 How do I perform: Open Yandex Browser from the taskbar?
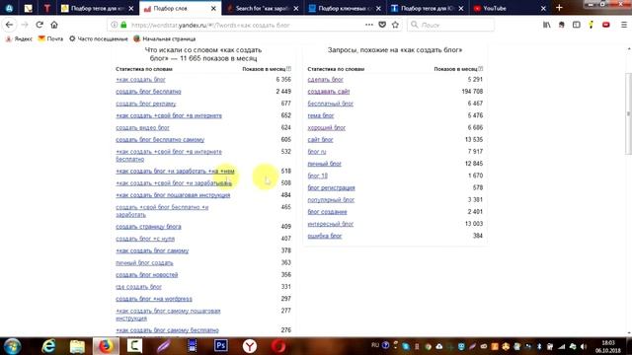pos(250,346)
